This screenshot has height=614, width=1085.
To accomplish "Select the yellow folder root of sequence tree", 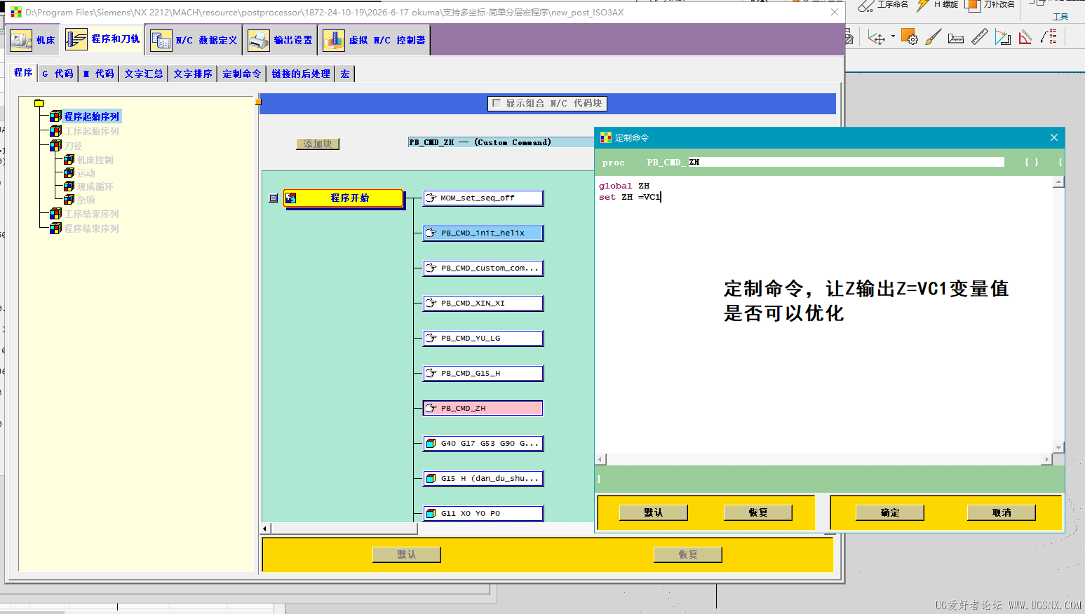I will click(39, 103).
